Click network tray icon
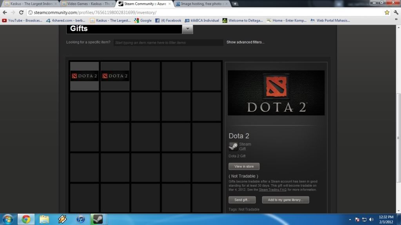This screenshot has width=401, height=225. click(365, 220)
